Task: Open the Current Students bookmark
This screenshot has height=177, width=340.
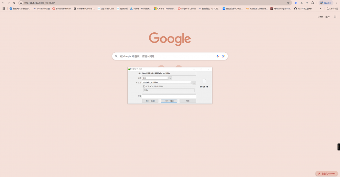Action: click(84, 9)
